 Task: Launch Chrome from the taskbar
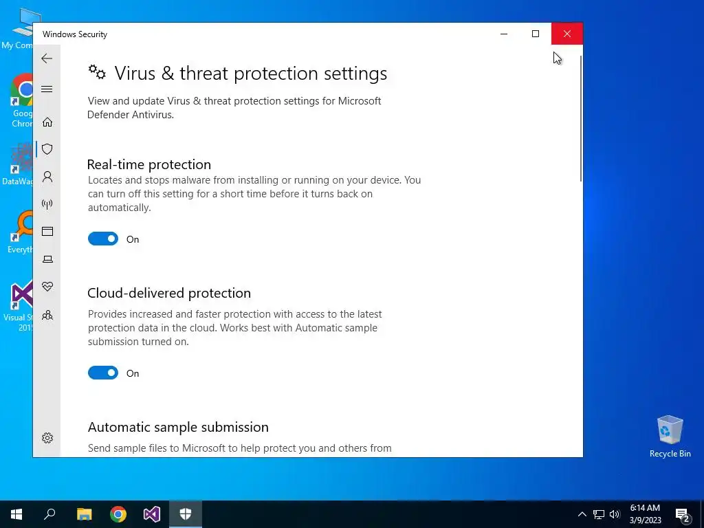[118, 514]
